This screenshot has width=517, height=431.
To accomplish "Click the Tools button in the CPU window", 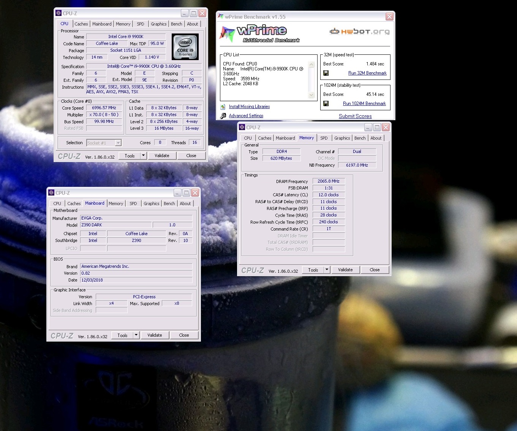I will pos(130,156).
